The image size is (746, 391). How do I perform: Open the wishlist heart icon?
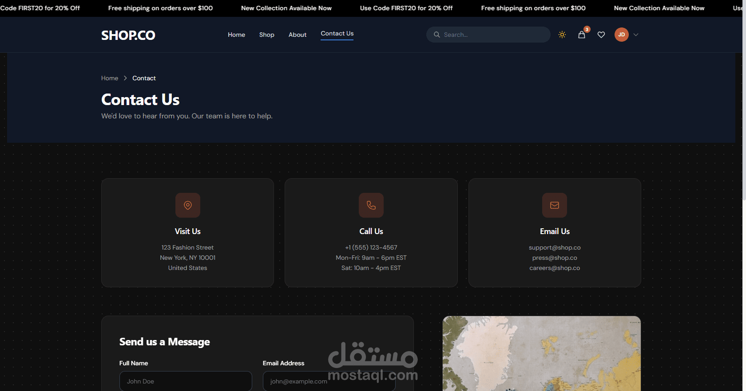tap(601, 35)
